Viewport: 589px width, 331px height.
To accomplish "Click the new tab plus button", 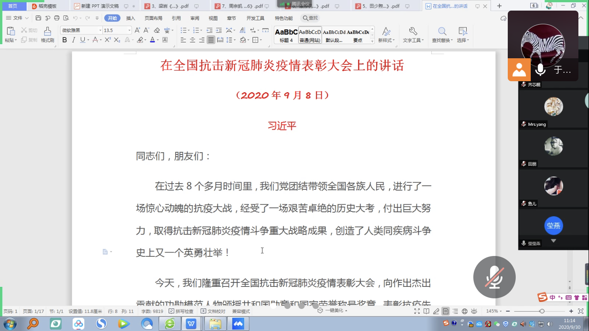I will (x=499, y=6).
